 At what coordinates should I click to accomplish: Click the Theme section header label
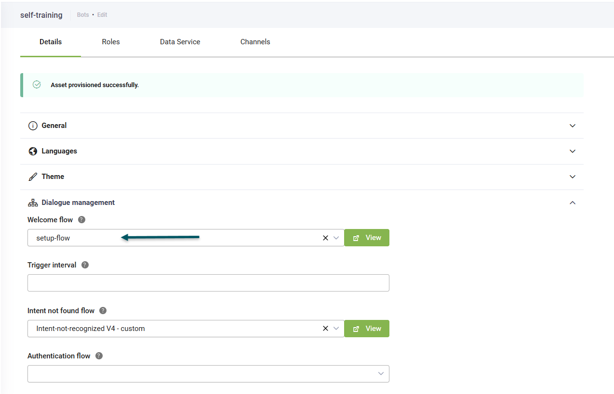pos(53,177)
